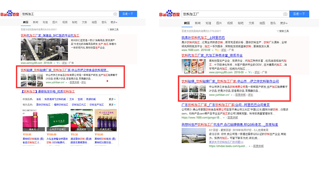Click the 百度一下 button in the left screenshot

[x=128, y=14]
